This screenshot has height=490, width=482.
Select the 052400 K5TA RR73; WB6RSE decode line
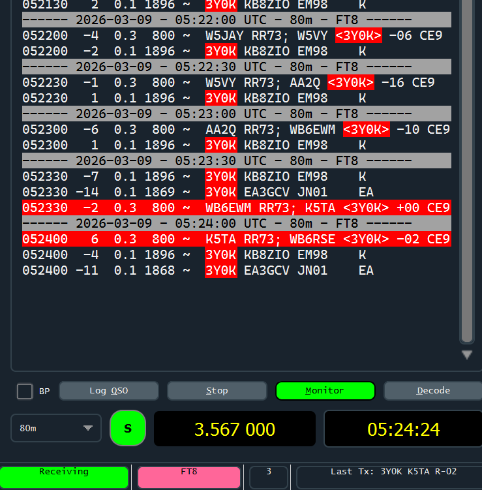(x=237, y=239)
